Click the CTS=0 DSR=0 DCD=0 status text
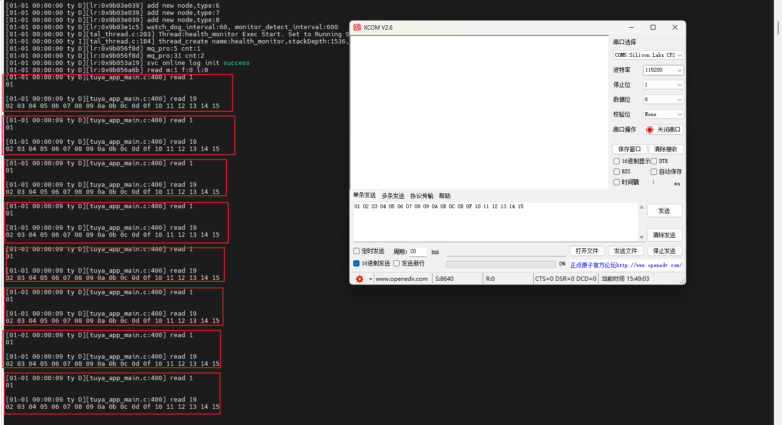This screenshot has height=425, width=782. tap(566, 279)
